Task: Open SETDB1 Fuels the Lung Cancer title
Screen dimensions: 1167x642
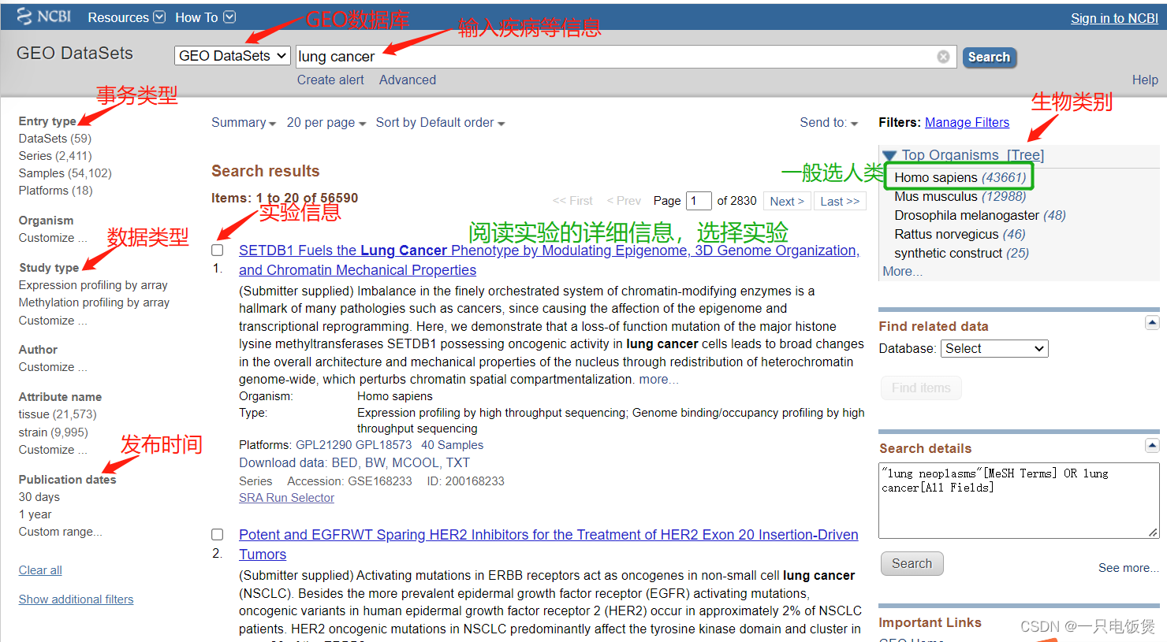Action: pyautogui.click(x=549, y=261)
